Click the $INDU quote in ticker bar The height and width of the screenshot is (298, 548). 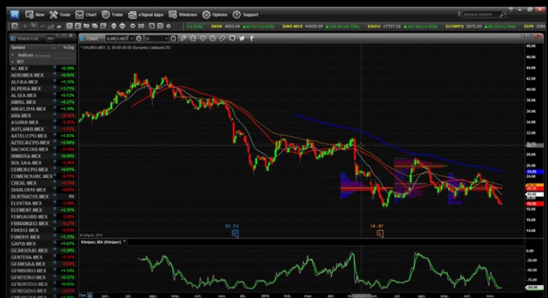click(402, 26)
